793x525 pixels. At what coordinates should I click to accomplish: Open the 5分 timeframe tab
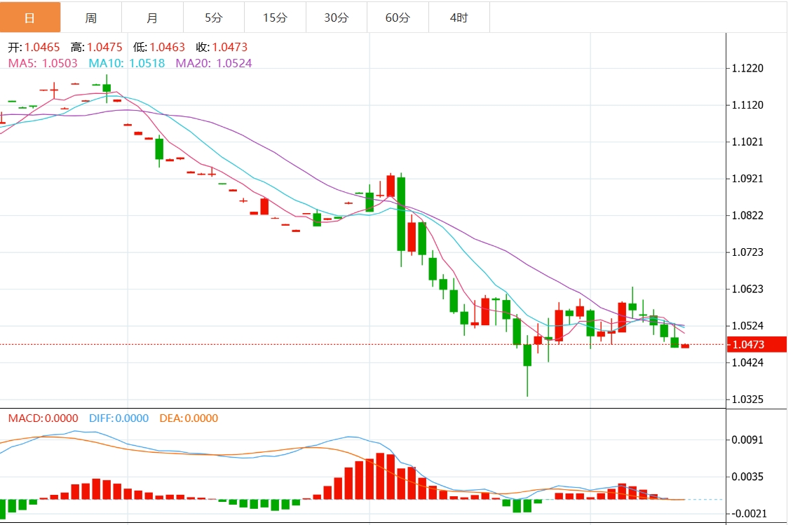(x=213, y=18)
